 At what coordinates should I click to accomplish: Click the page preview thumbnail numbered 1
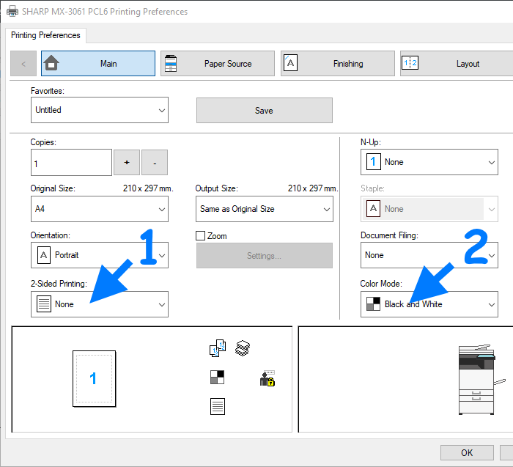(x=95, y=378)
